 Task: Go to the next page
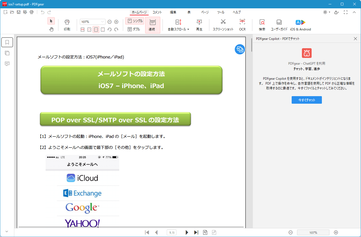click(187, 232)
